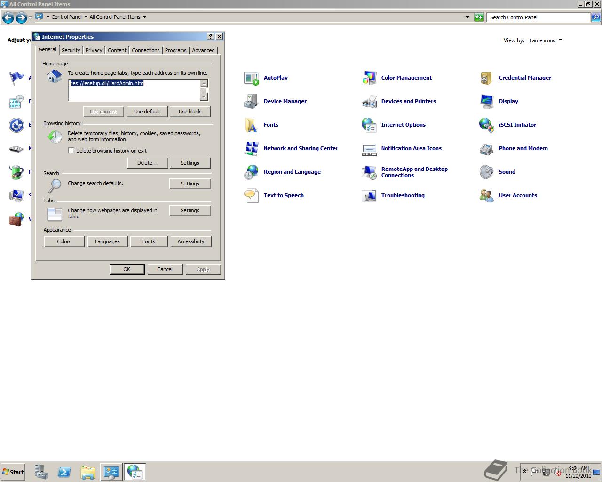Expand the All Control Panel Items breadcrumb arrow

click(x=144, y=17)
